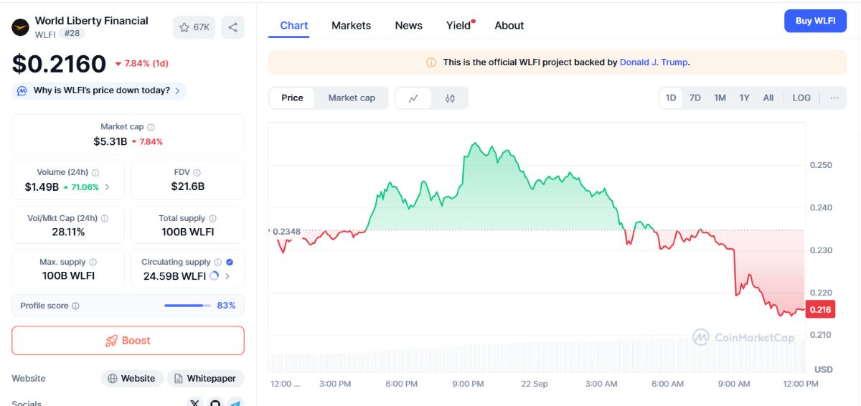
Task: Set chart range to 7D
Action: (x=695, y=98)
